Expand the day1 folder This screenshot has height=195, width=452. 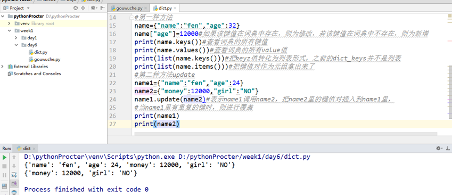tap(17, 38)
